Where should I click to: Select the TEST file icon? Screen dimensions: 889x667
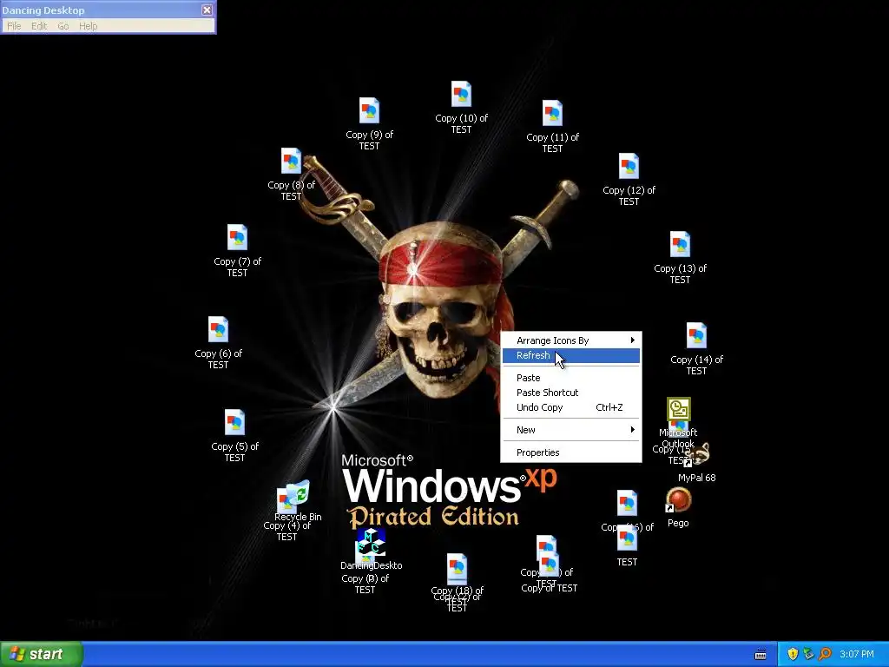coord(627,538)
